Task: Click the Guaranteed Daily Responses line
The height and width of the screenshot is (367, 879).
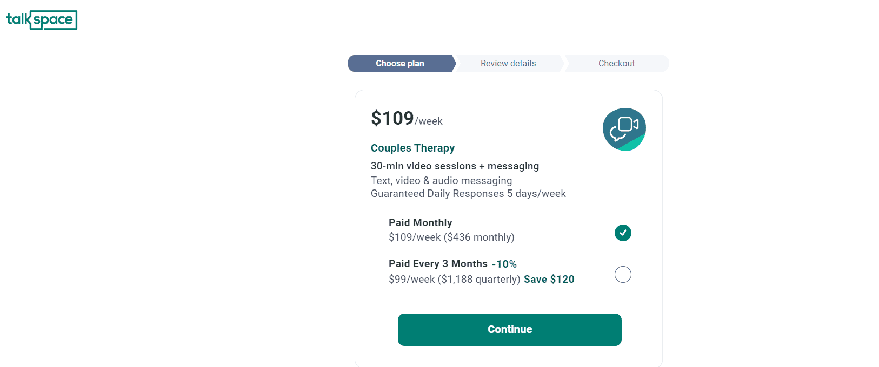Action: click(468, 194)
